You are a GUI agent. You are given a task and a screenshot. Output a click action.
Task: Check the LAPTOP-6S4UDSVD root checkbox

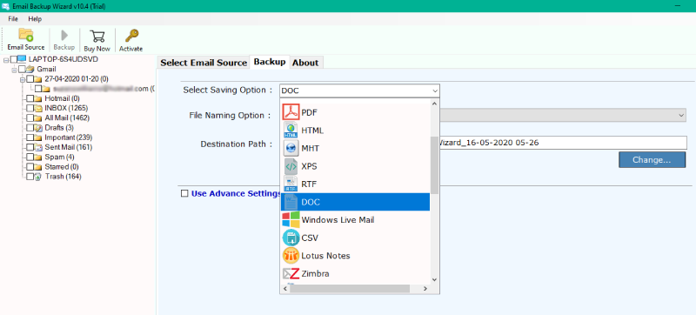tap(13, 59)
